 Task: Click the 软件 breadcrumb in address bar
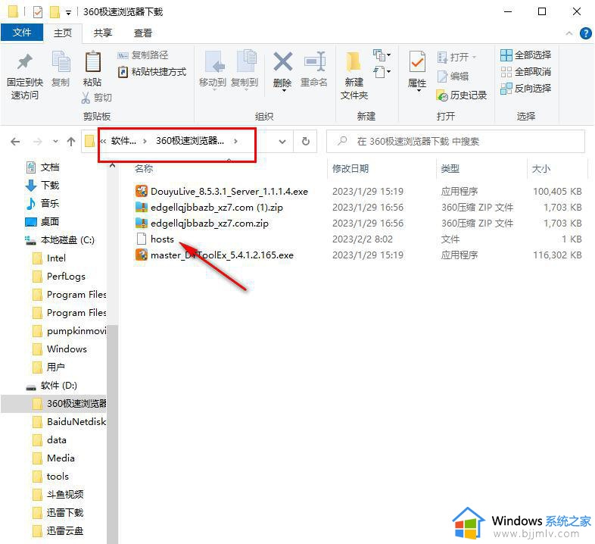123,142
